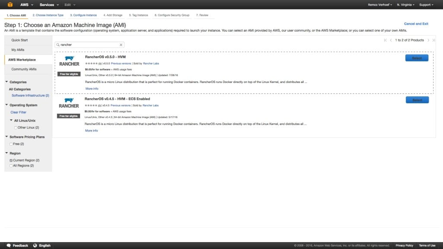Clear the rancher search text with X

tap(121, 45)
